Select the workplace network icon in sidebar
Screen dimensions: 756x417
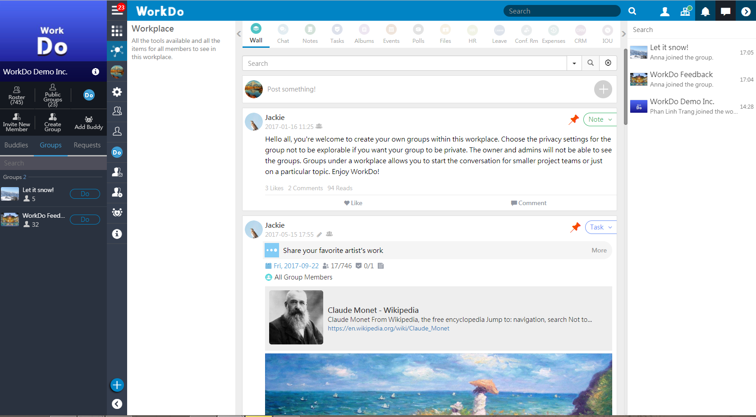pyautogui.click(x=117, y=51)
